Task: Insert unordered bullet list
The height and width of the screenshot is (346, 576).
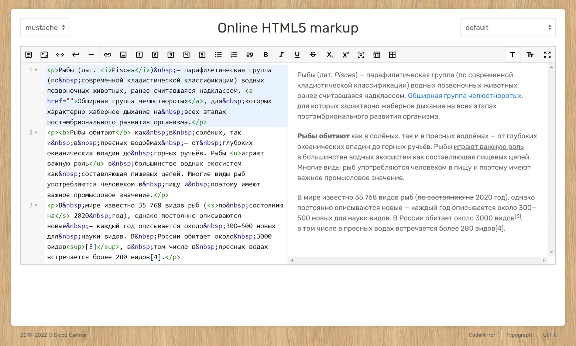Action: [218, 55]
